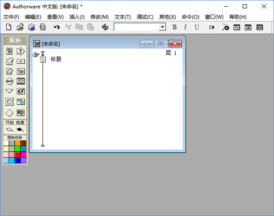274x216 pixels.
Task: Toggle Italic text formatting
Action: point(185,27)
